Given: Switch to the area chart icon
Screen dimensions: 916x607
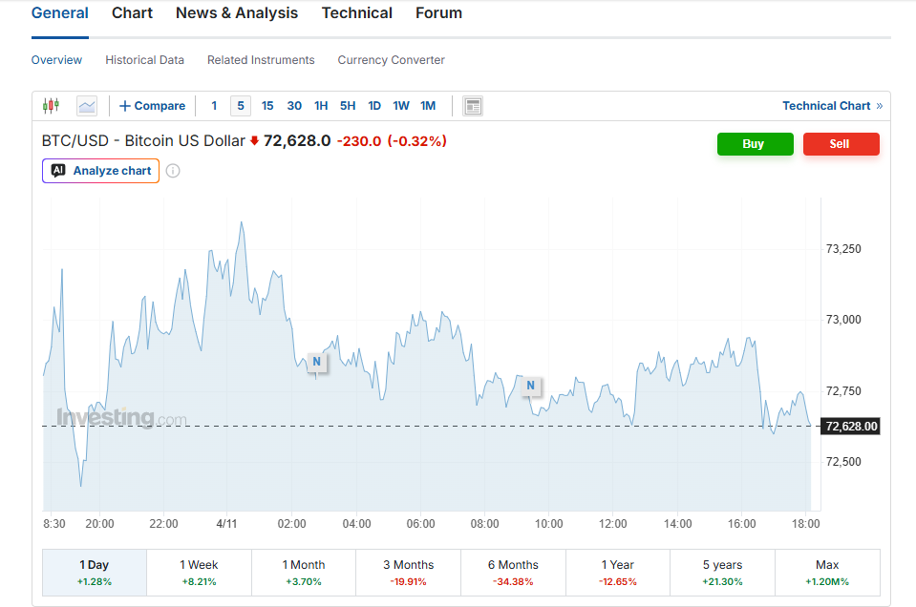Looking at the screenshot, I should pos(87,106).
